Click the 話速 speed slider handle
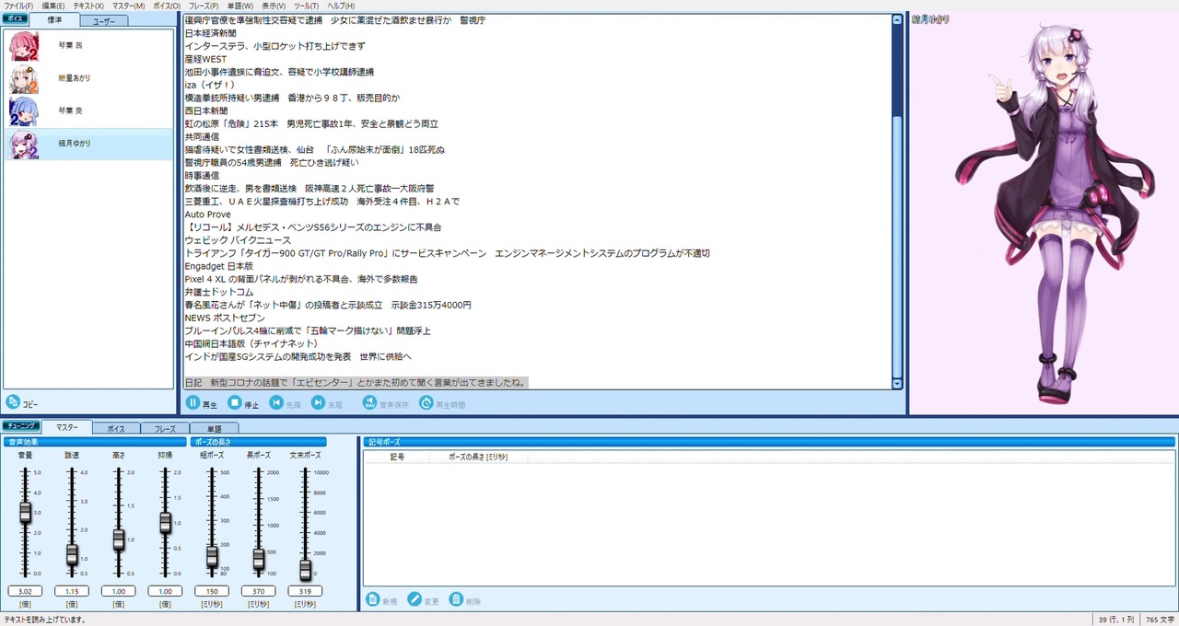This screenshot has height=626, width=1179. tap(72, 554)
